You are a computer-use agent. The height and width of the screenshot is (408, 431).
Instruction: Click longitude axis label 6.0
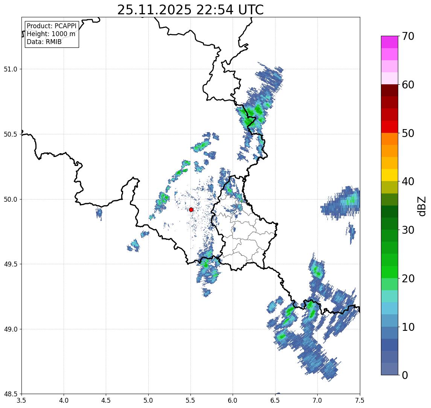[233, 400]
